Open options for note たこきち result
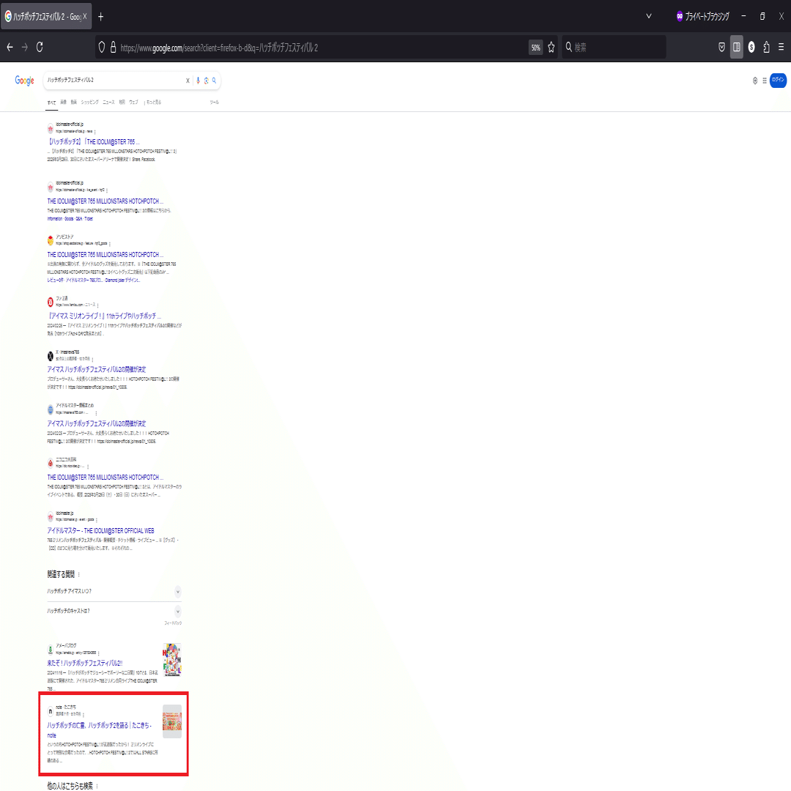The width and height of the screenshot is (791, 791). coord(83,714)
